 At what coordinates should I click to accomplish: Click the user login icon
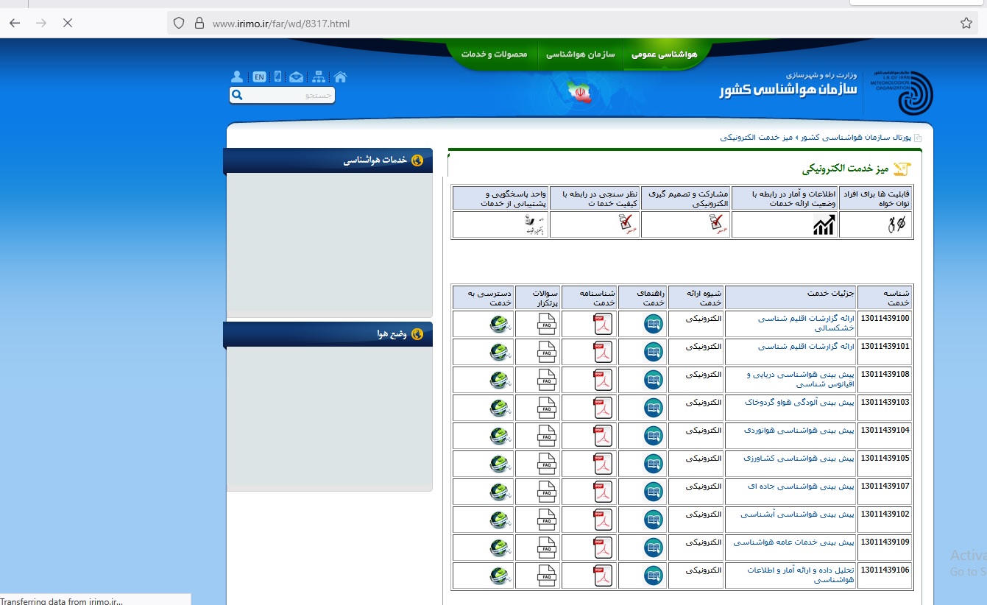click(x=236, y=77)
